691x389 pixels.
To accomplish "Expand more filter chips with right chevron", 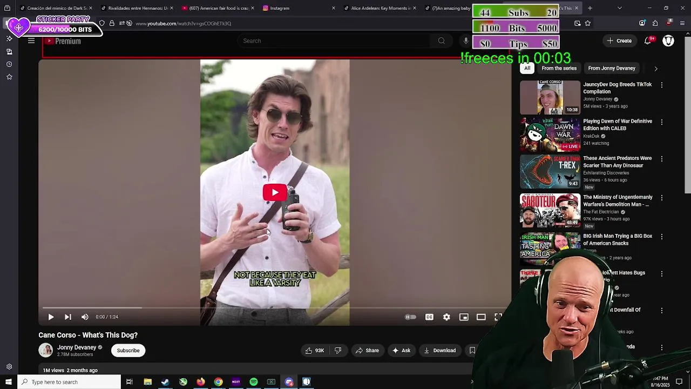I will click(656, 69).
